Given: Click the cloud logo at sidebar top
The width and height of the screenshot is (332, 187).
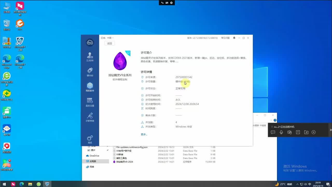Looking at the screenshot, I should pos(90,42).
